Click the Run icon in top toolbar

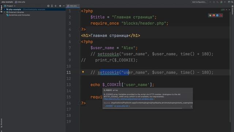pyautogui.click(x=210, y=2)
